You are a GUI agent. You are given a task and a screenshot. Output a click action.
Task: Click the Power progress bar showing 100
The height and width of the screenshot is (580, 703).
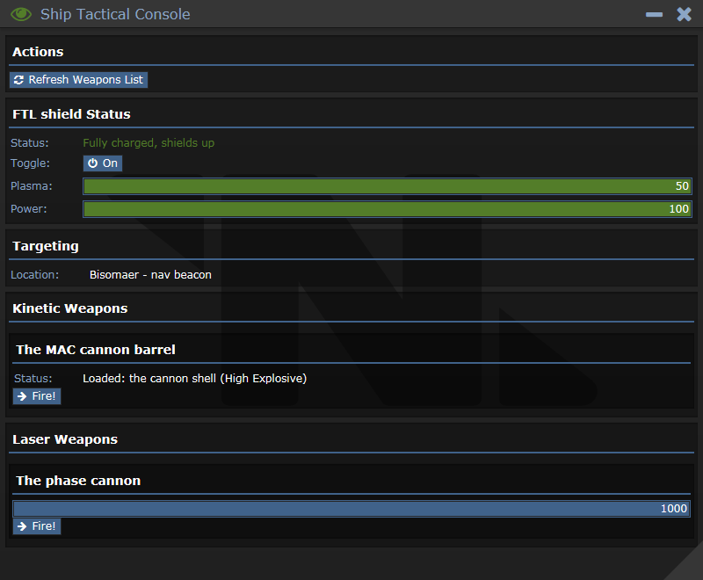[388, 209]
